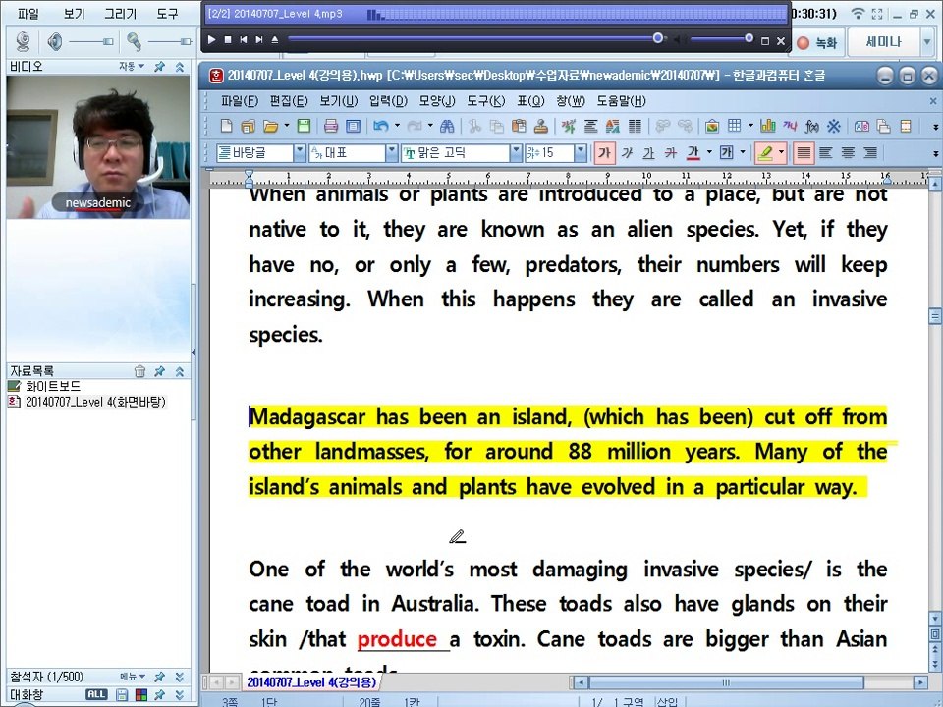Toggle strikethrough formatting
The height and width of the screenshot is (707, 943).
[671, 153]
